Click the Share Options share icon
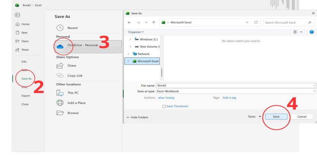Screen dimensions: 317x158 tap(60, 65)
